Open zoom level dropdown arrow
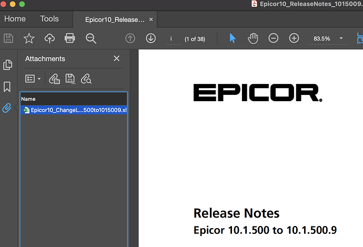Image resolution: width=363 pixels, height=247 pixels. (341, 38)
